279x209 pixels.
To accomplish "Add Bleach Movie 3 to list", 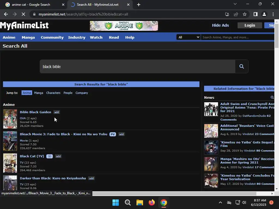I will (x=121, y=134).
